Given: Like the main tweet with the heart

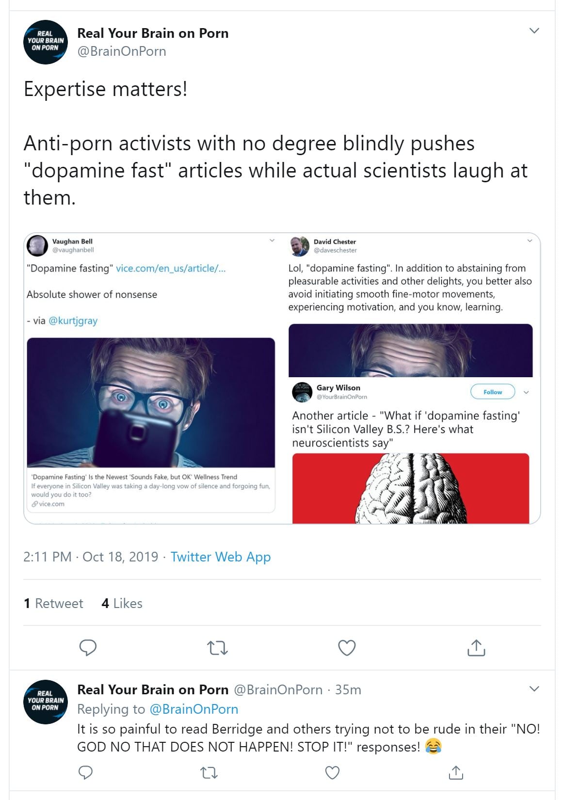Looking at the screenshot, I should point(347,648).
